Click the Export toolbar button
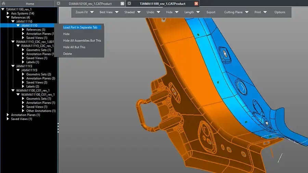The height and width of the screenshot is (173, 308). click(211, 12)
